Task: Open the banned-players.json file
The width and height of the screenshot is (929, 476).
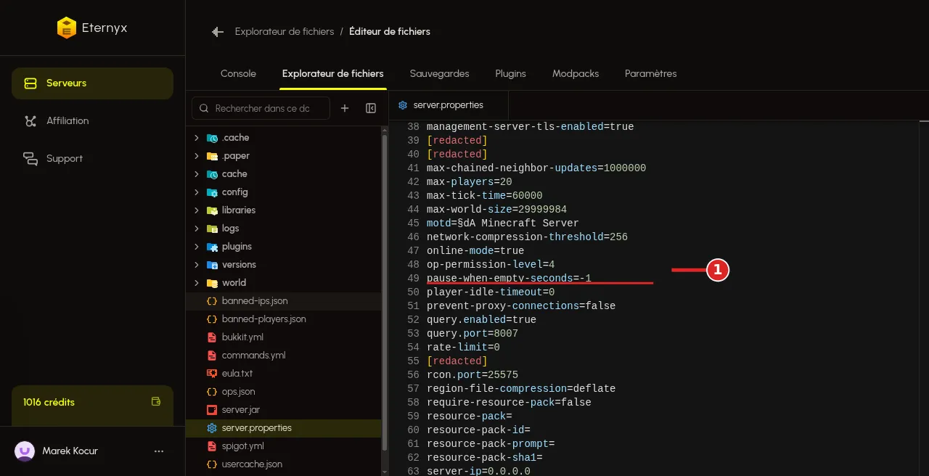Action: (284, 319)
